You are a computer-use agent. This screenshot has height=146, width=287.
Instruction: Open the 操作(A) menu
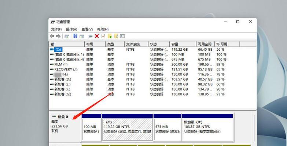click(x=71, y=29)
